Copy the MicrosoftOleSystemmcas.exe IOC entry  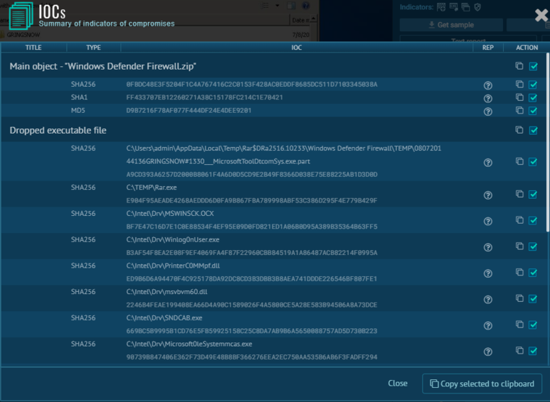pos(519,351)
